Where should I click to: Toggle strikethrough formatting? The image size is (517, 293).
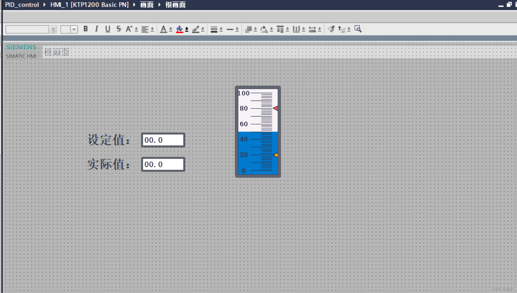pos(118,29)
